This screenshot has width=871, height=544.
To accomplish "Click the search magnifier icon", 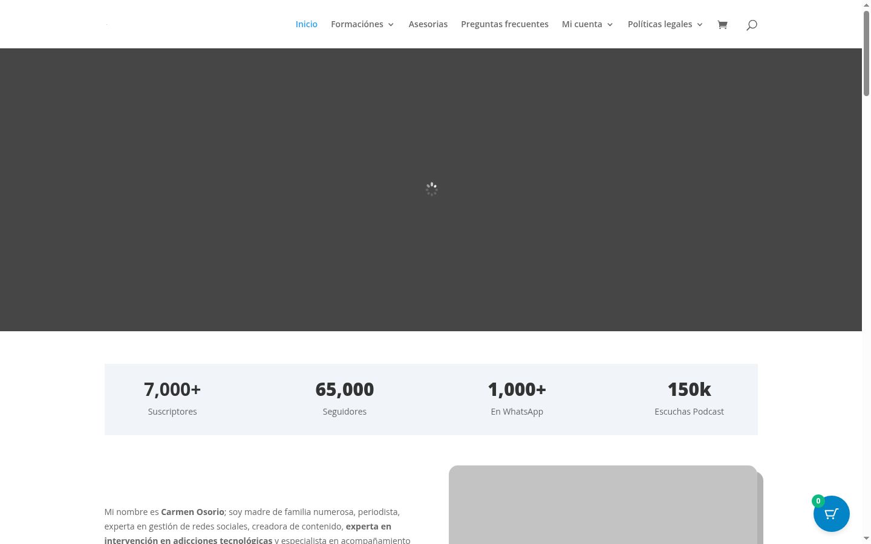I will click(752, 25).
